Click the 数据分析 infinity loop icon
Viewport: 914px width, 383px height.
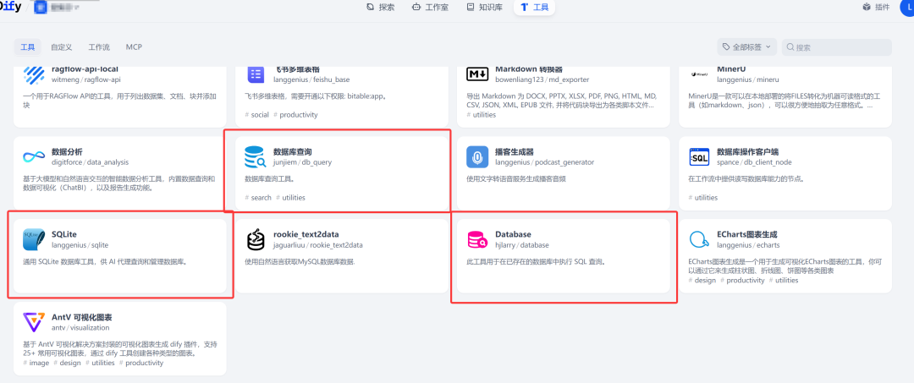tap(34, 157)
